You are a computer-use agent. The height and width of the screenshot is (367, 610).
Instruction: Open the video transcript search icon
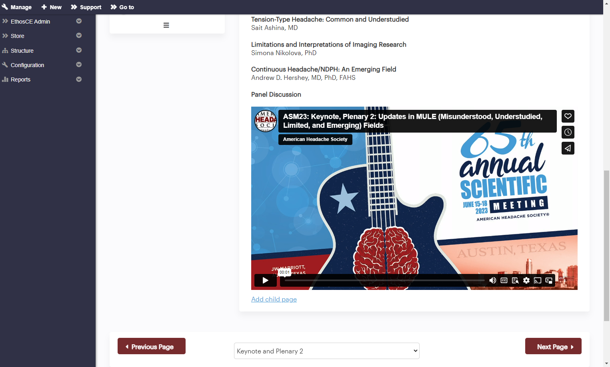(x=515, y=280)
